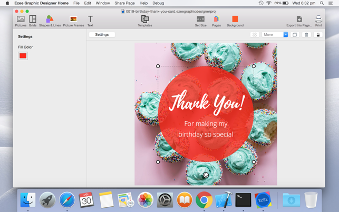The height and width of the screenshot is (212, 339).
Task: Click the Settings button above canvas
Action: click(102, 35)
